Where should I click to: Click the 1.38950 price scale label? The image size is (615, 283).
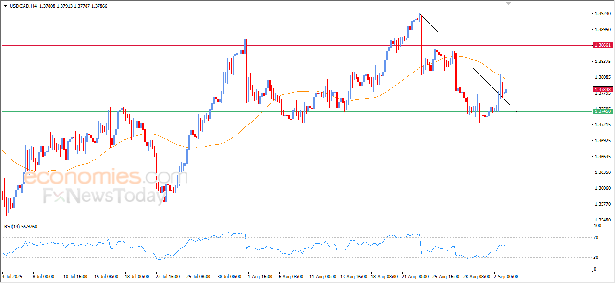(603, 30)
